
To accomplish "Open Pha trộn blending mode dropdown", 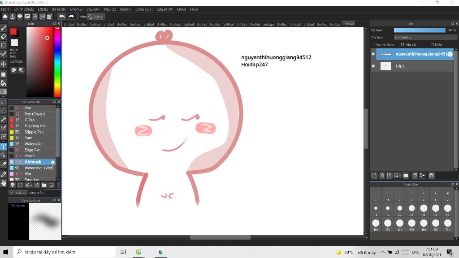I will 425,37.
